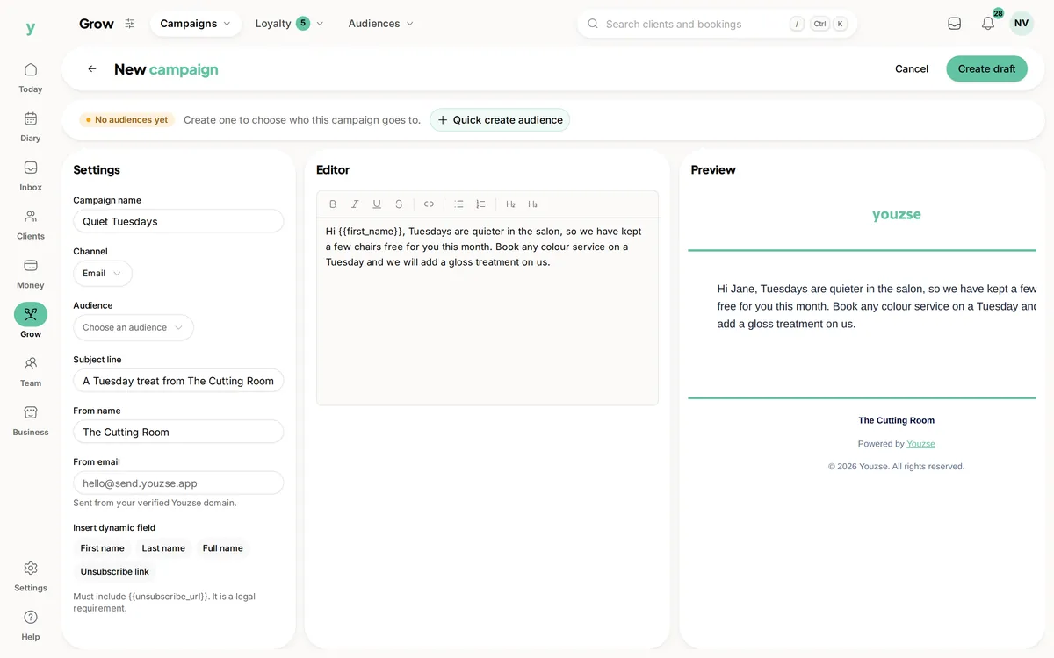Select the Grow sidebar item

tap(31, 321)
